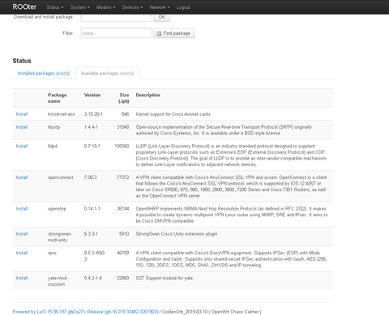
Task: Select version 5.4.2-1-4 cell
Action: tap(92, 278)
